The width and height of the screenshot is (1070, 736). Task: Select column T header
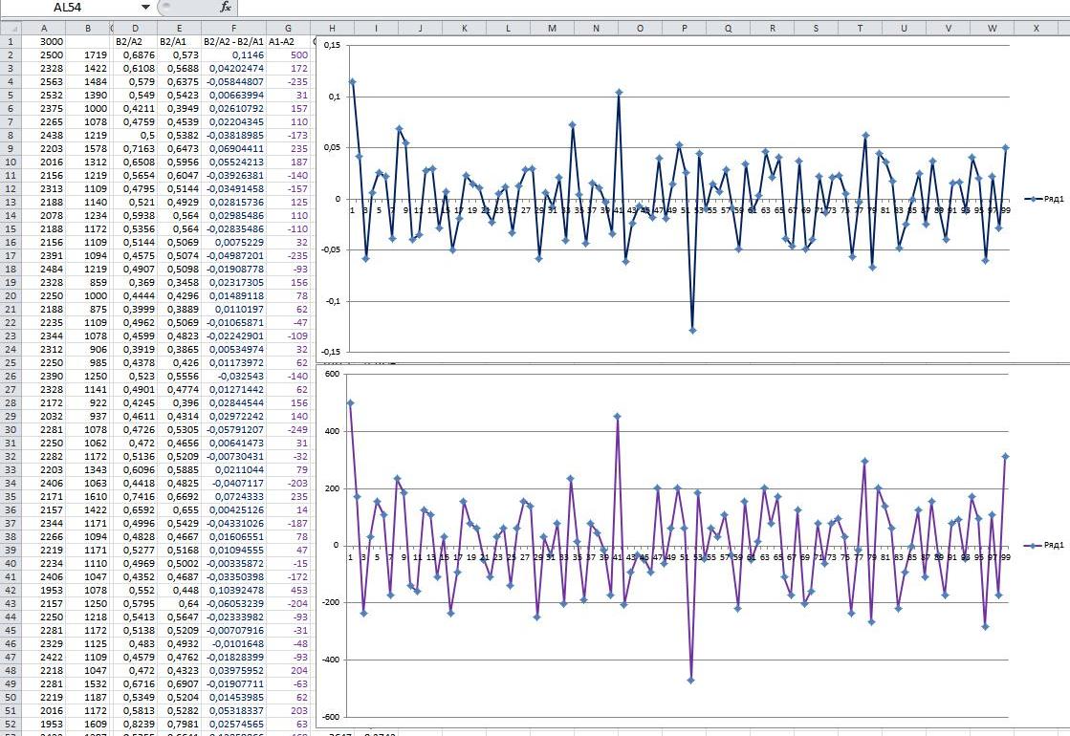pyautogui.click(x=860, y=28)
